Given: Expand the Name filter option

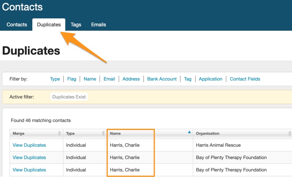Looking at the screenshot, I should pyautogui.click(x=90, y=79).
